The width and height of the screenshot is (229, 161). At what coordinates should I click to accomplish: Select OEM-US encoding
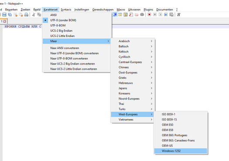pyautogui.click(x=181, y=146)
